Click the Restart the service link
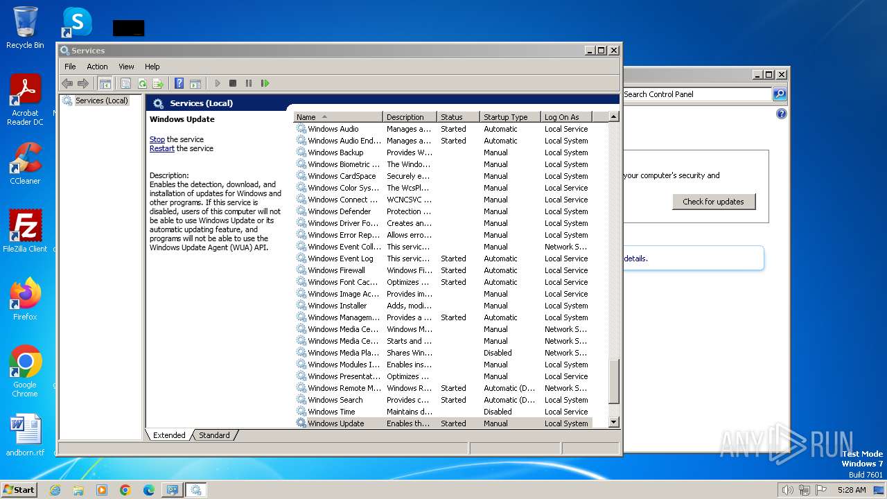887x499 pixels. click(x=162, y=148)
